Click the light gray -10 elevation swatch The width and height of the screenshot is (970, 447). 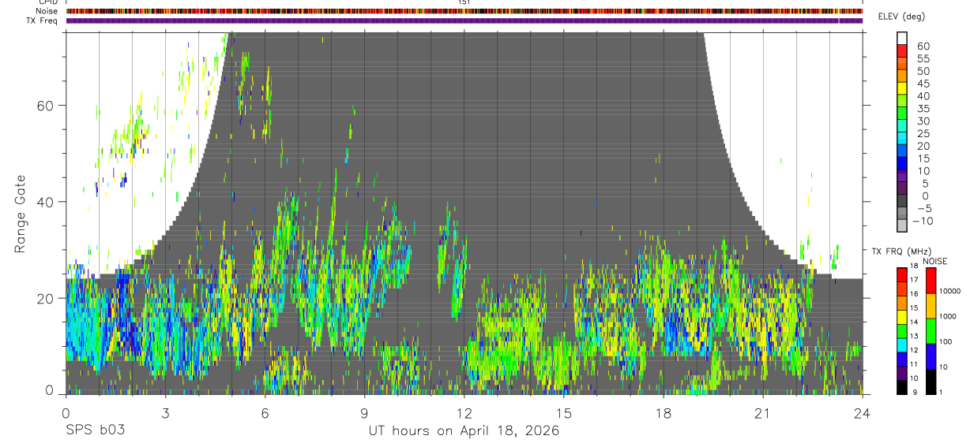click(x=902, y=225)
